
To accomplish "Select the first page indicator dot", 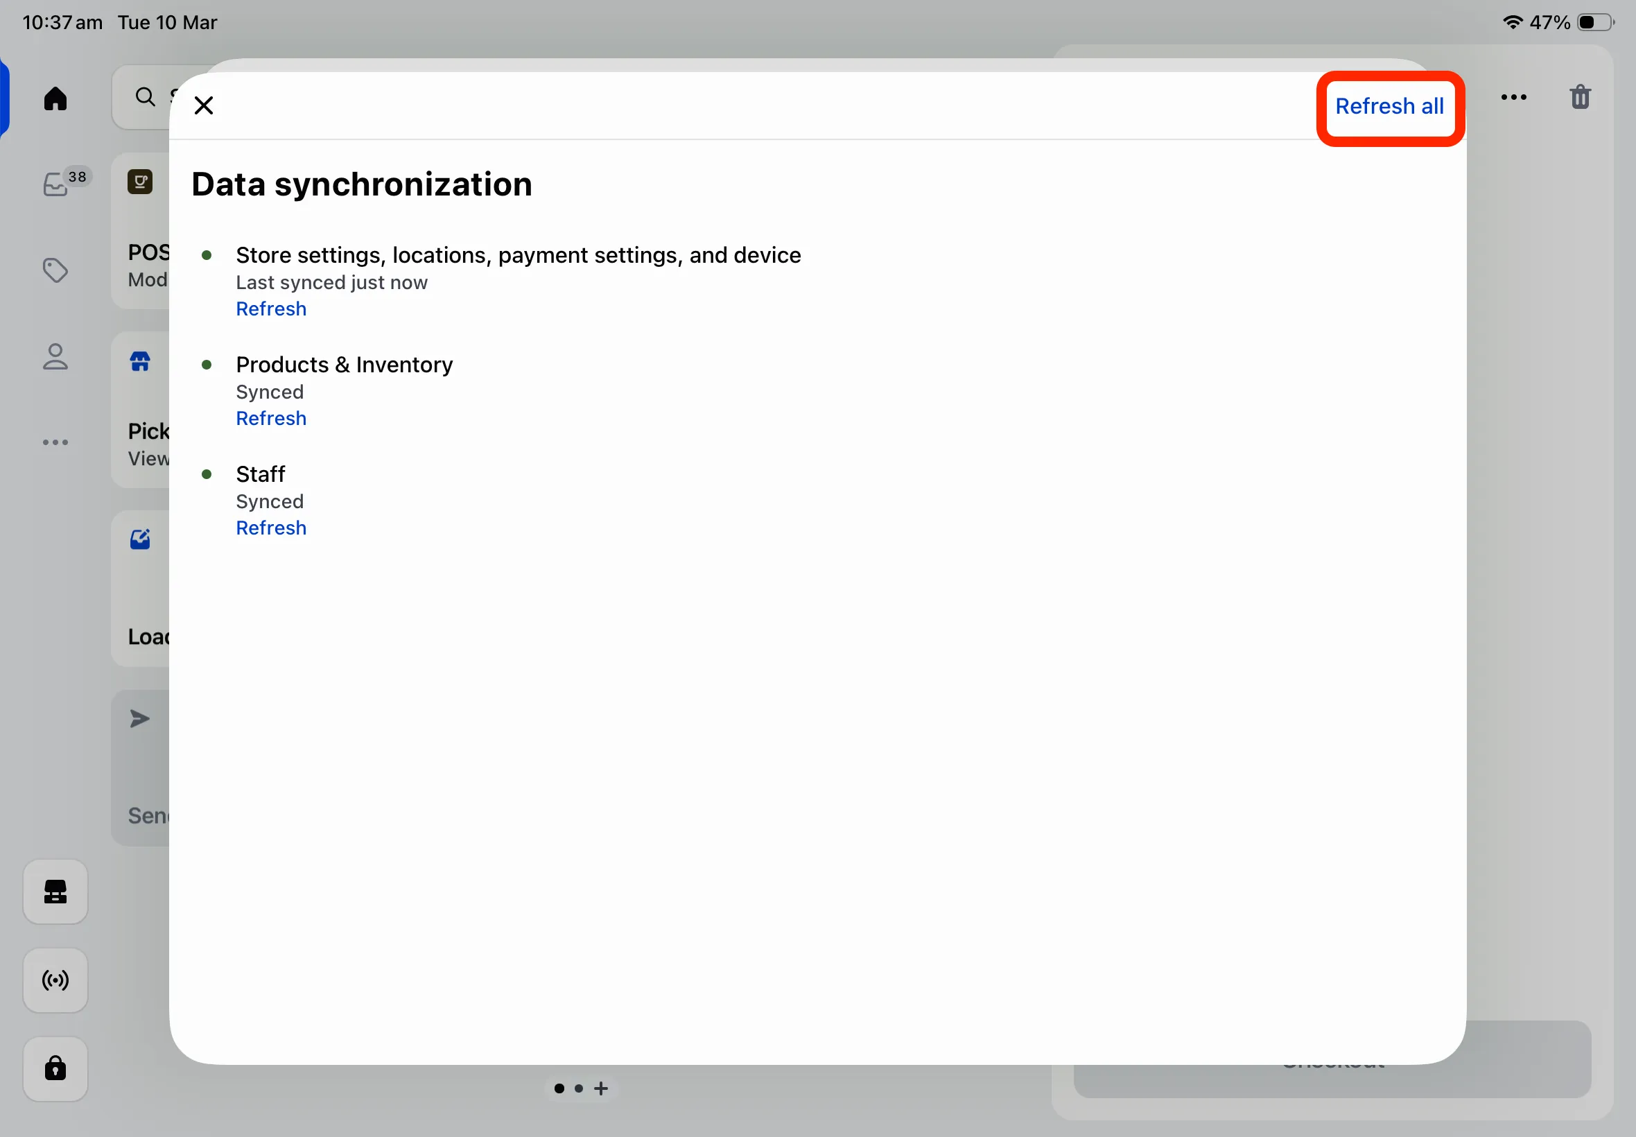I will click(x=559, y=1088).
